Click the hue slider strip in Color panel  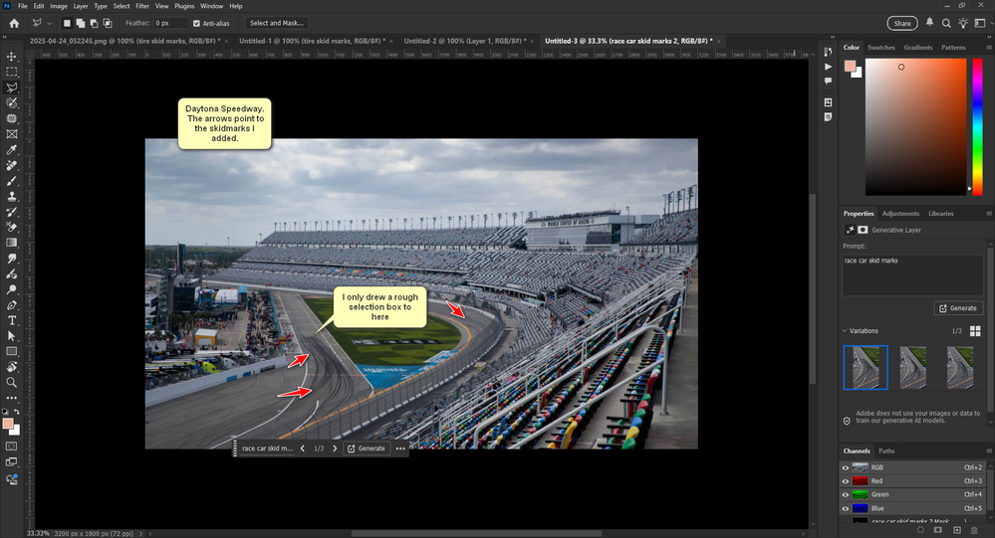(x=978, y=126)
